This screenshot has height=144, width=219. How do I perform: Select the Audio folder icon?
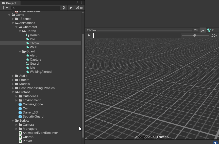pyautogui.click(x=17, y=76)
